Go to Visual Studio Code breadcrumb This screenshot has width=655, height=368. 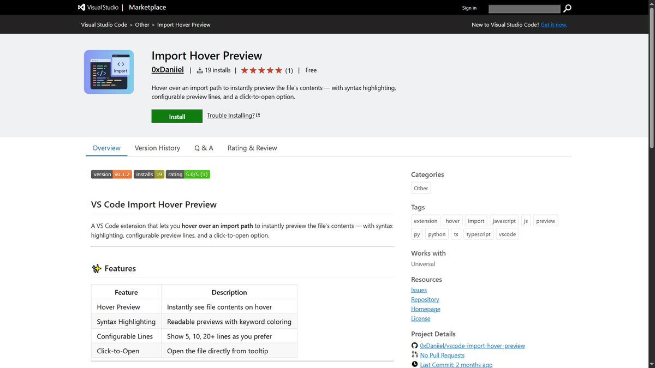[104, 25]
